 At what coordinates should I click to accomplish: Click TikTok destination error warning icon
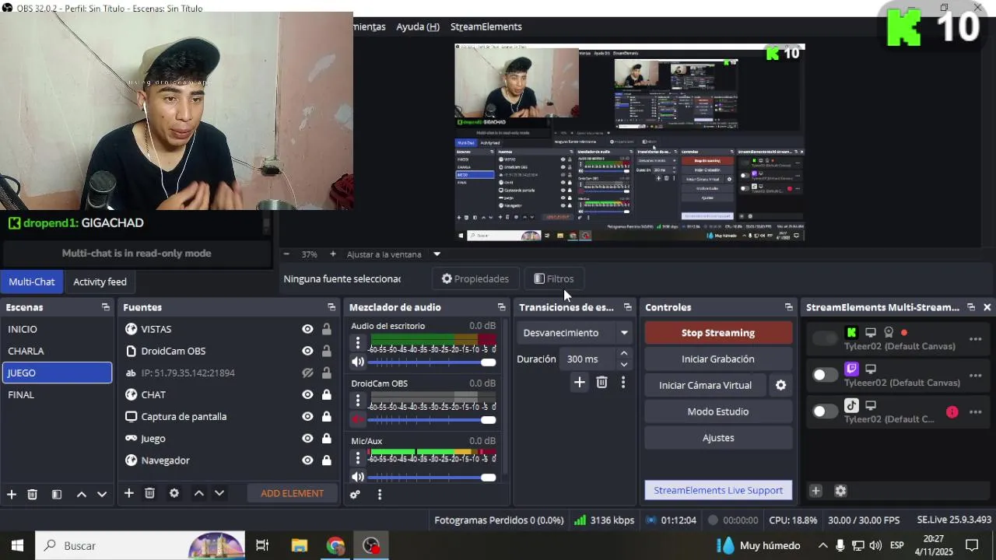tap(952, 412)
